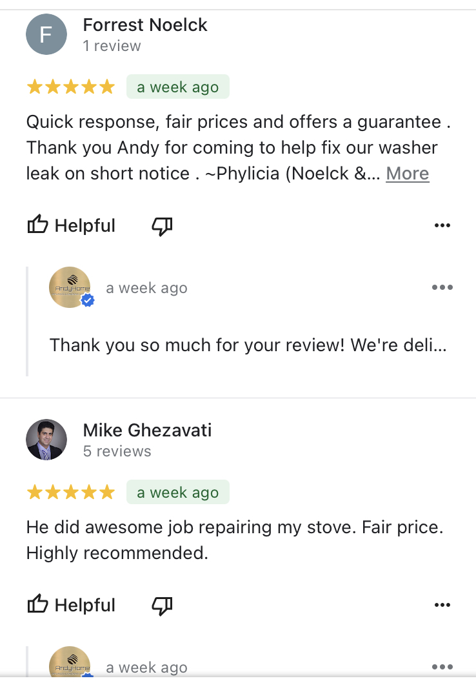Click Forrest Noelck's avatar icon

(x=46, y=34)
